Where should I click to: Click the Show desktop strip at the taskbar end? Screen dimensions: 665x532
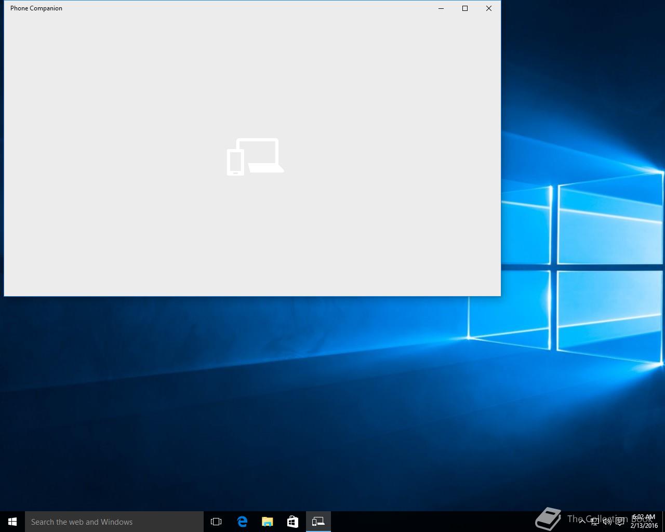coord(663,522)
